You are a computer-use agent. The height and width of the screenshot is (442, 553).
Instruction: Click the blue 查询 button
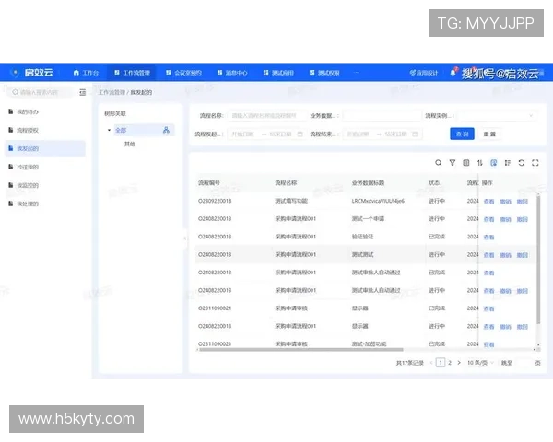(x=462, y=134)
